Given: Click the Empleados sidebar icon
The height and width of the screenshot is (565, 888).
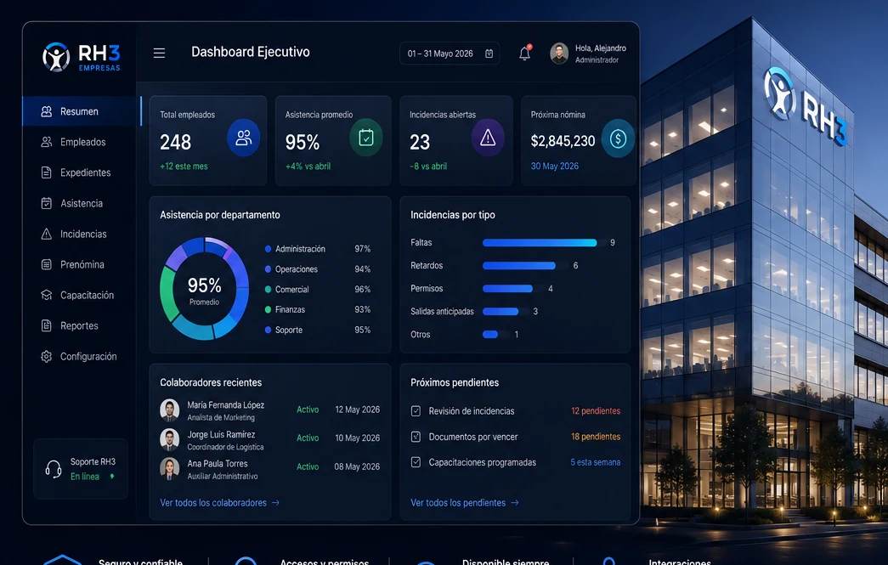Looking at the screenshot, I should pyautogui.click(x=47, y=142).
